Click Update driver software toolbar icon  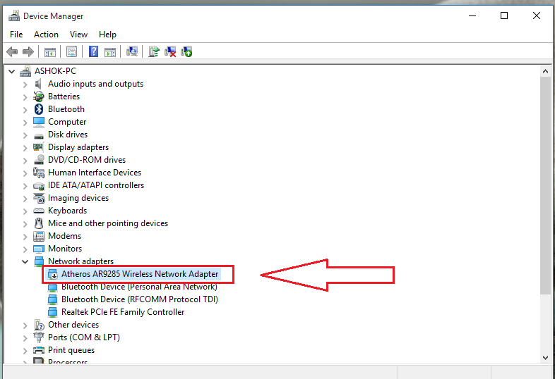coord(154,51)
